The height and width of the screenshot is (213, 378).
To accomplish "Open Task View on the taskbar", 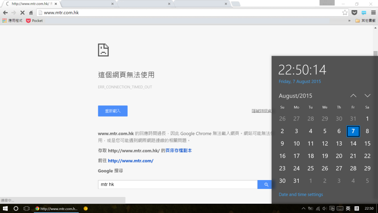I will point(27,209).
